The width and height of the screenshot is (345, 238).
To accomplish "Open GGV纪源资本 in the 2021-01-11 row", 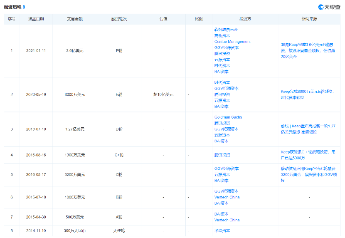I will tap(227, 47).
